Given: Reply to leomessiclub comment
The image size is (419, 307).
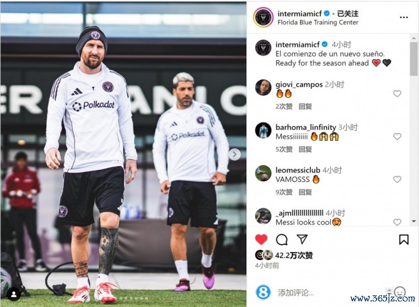Looking at the screenshot, I should (305, 192).
